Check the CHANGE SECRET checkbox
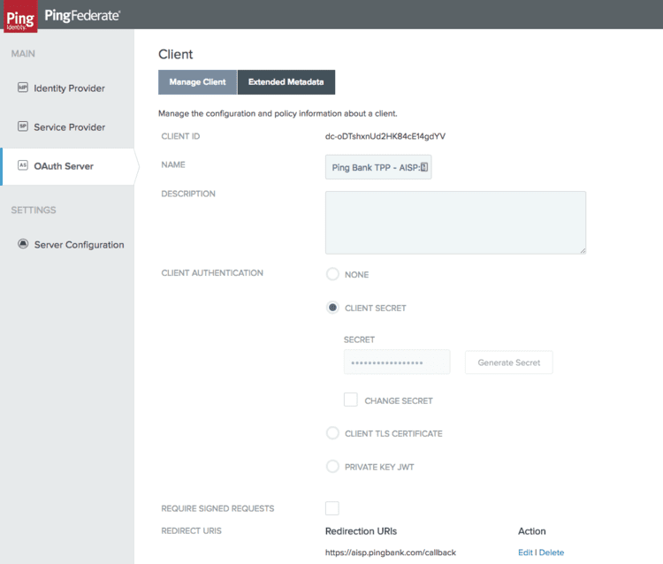The height and width of the screenshot is (564, 663). point(351,400)
